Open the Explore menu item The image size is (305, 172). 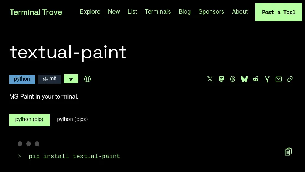point(90,12)
